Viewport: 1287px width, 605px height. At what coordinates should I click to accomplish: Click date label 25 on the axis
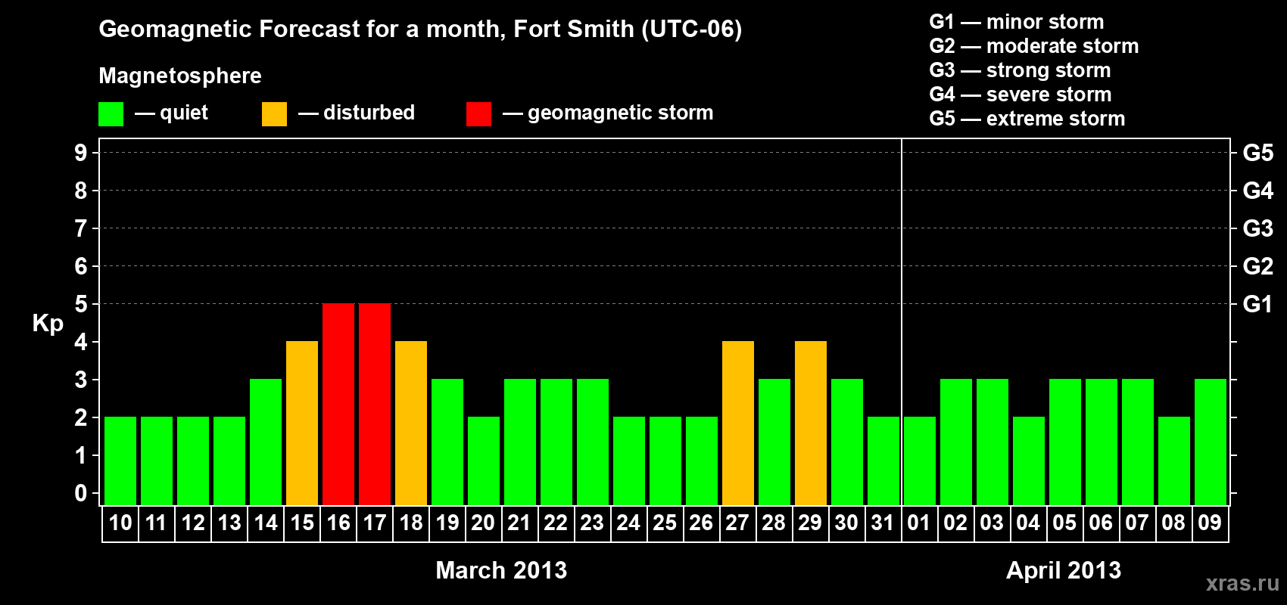point(665,523)
